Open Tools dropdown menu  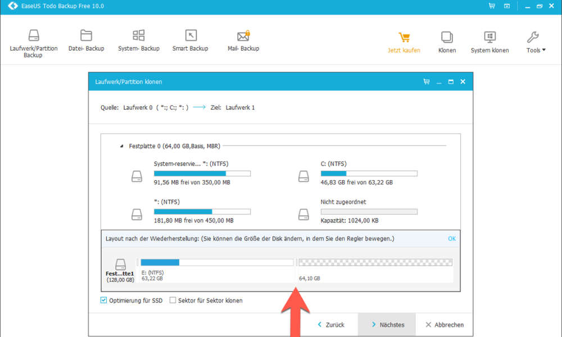[x=536, y=42]
